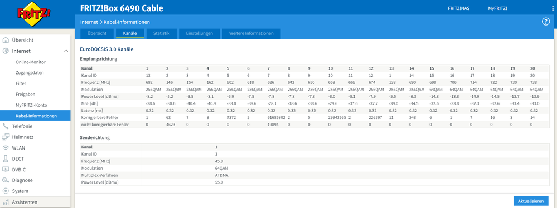Click the DVB-C television icon
The width and height of the screenshot is (557, 208).
[x=6, y=170]
